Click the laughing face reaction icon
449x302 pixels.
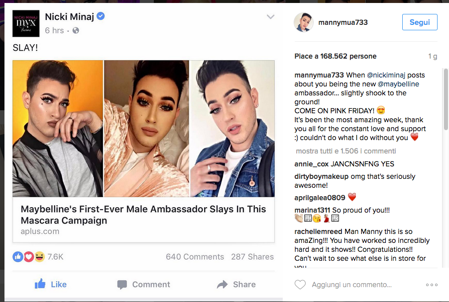39,257
